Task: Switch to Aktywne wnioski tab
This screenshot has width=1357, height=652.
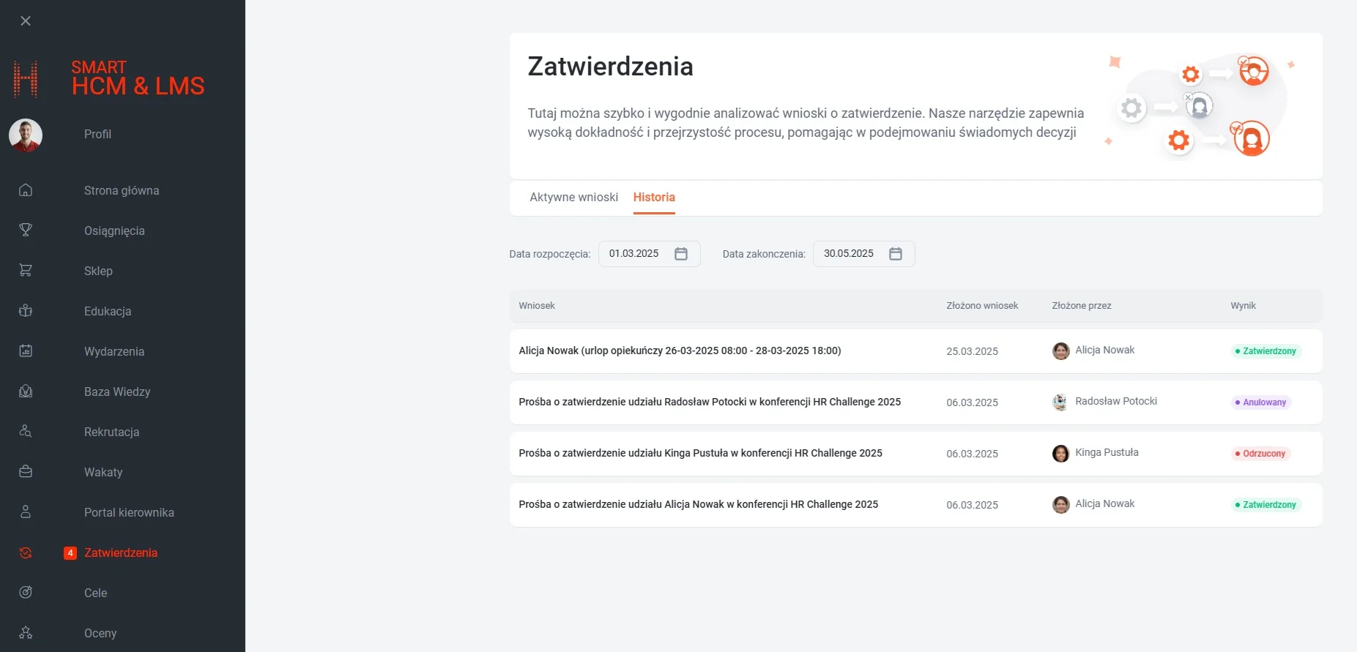Action: click(x=573, y=198)
